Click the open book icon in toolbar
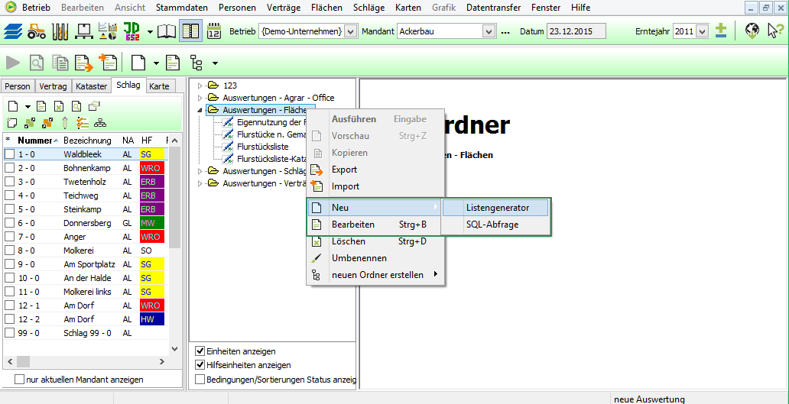This screenshot has width=789, height=404. coord(167,31)
